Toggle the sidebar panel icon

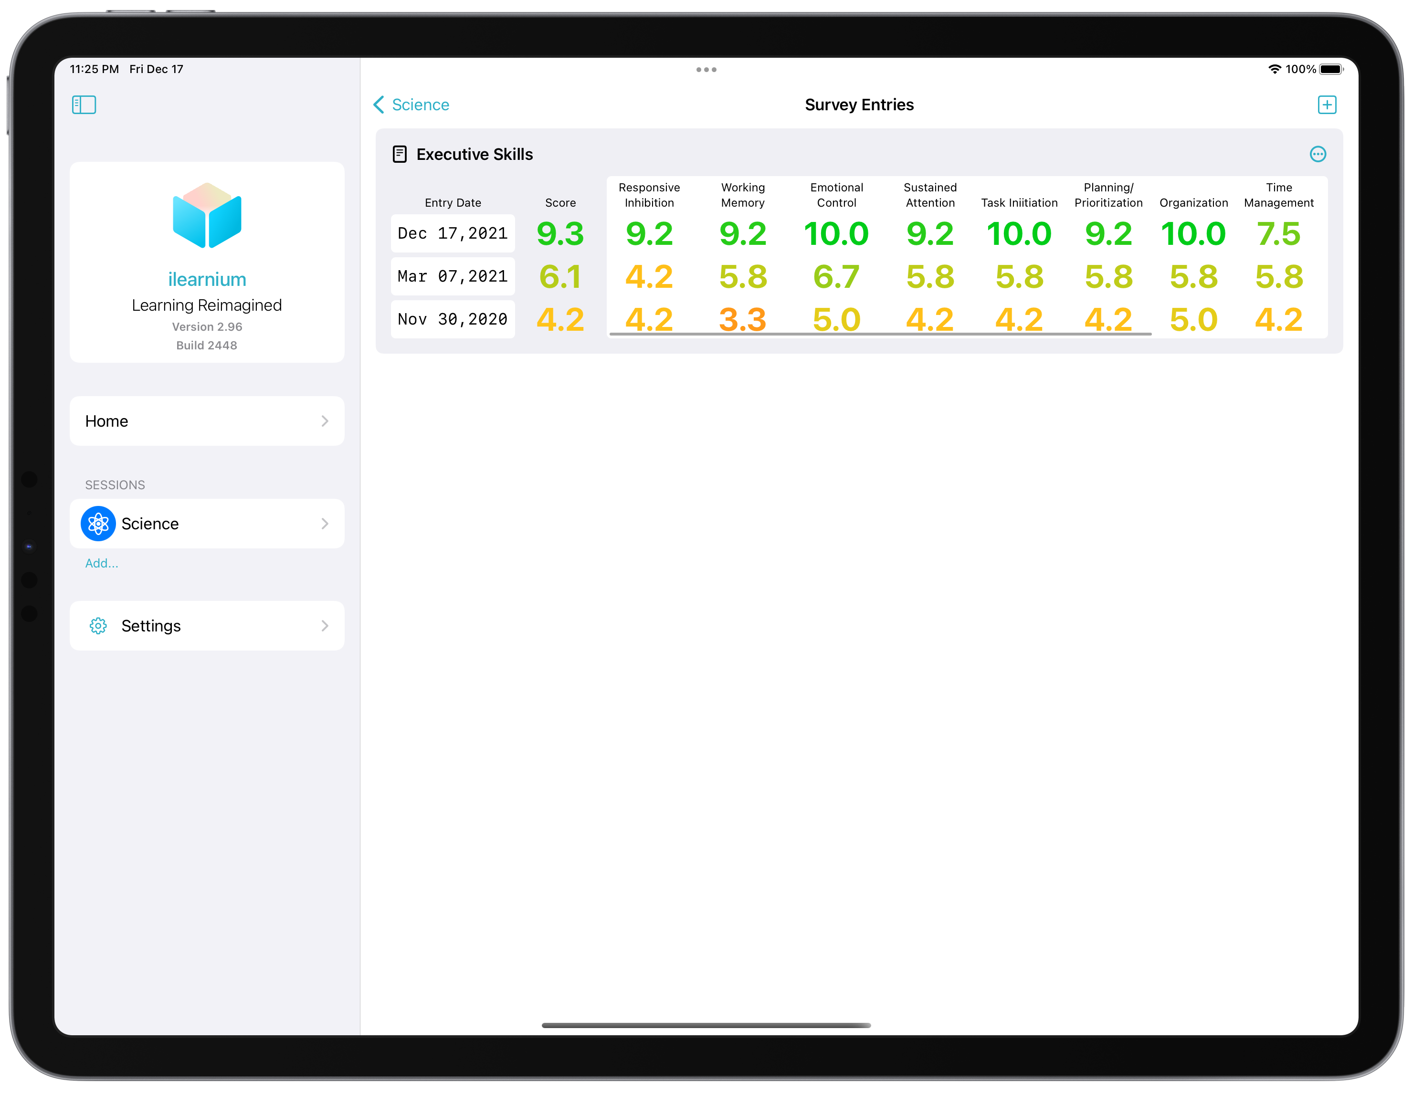84,105
